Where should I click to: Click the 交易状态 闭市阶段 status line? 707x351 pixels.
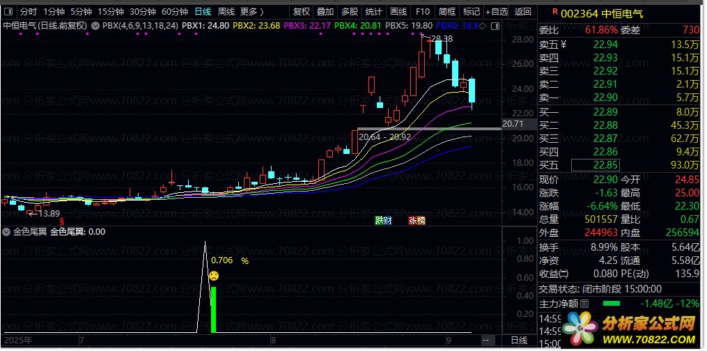coord(600,289)
